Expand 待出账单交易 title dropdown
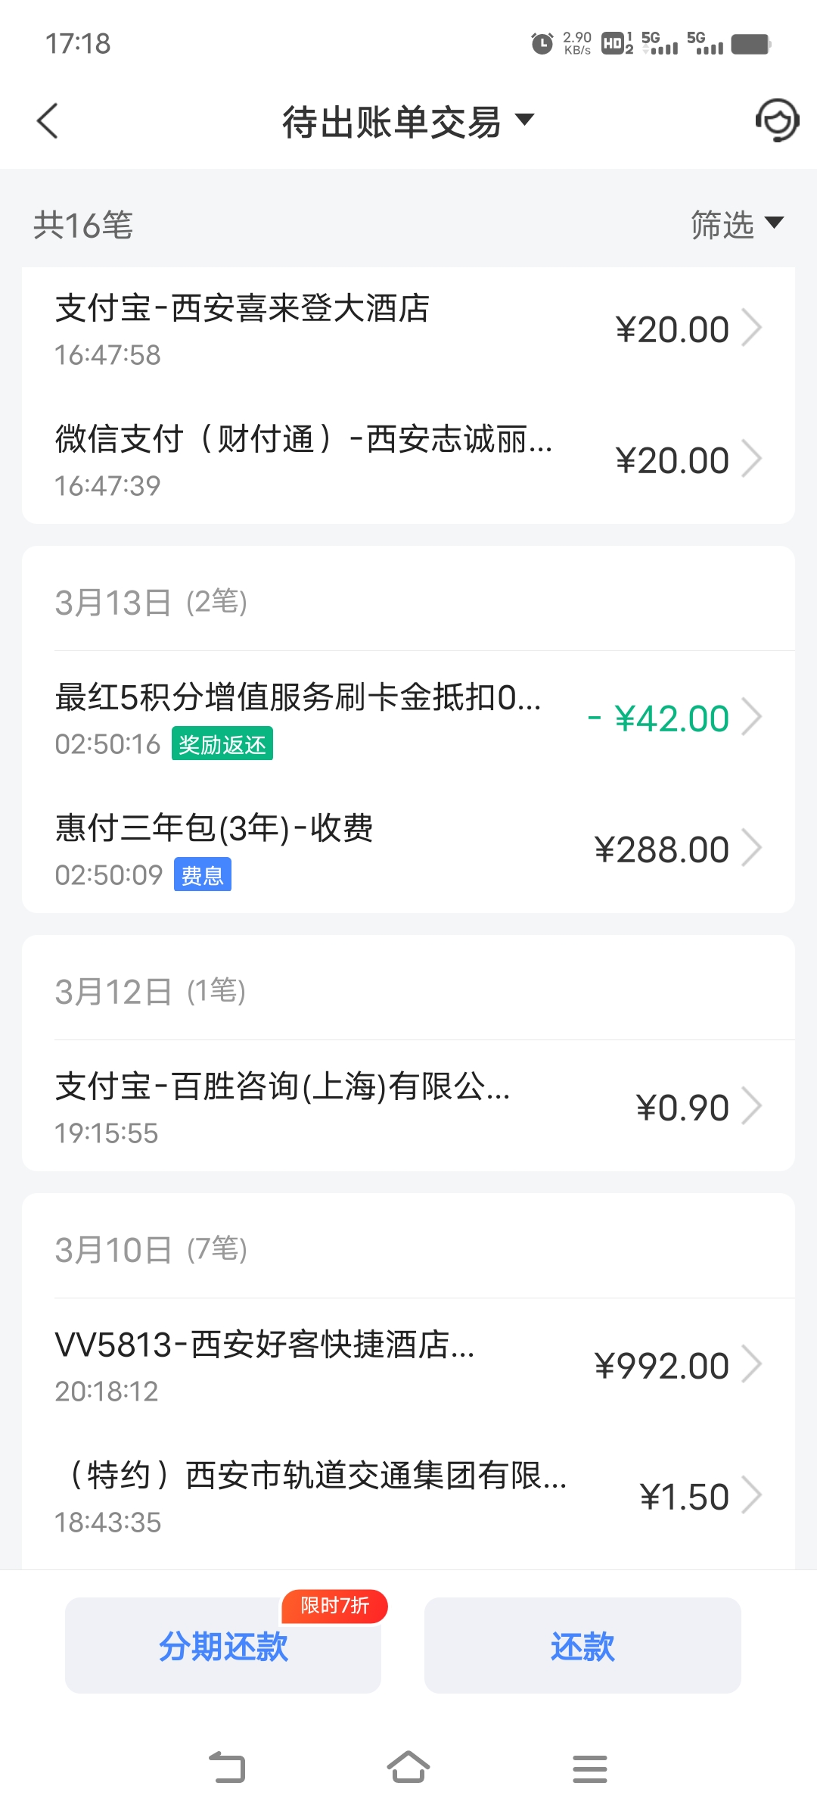Viewport: 817px width, 1817px height. (x=408, y=121)
